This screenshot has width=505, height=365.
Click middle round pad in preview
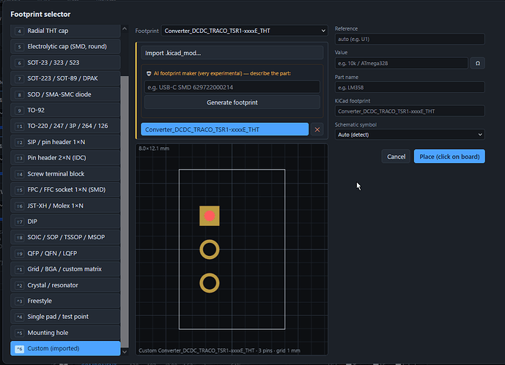pos(210,249)
